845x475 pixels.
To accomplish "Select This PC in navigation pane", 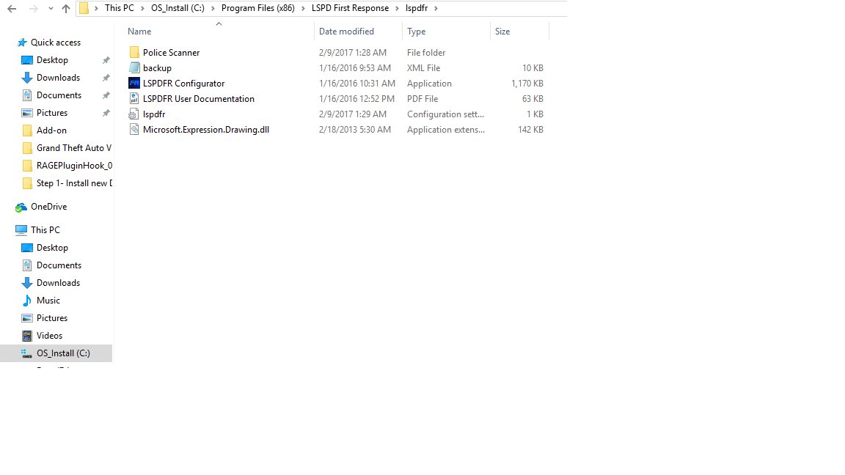I will [x=45, y=230].
